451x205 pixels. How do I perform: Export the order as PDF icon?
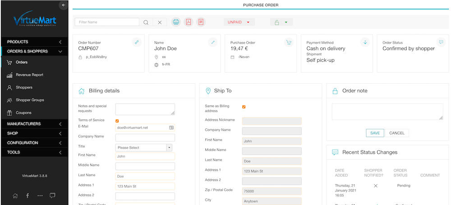189,22
